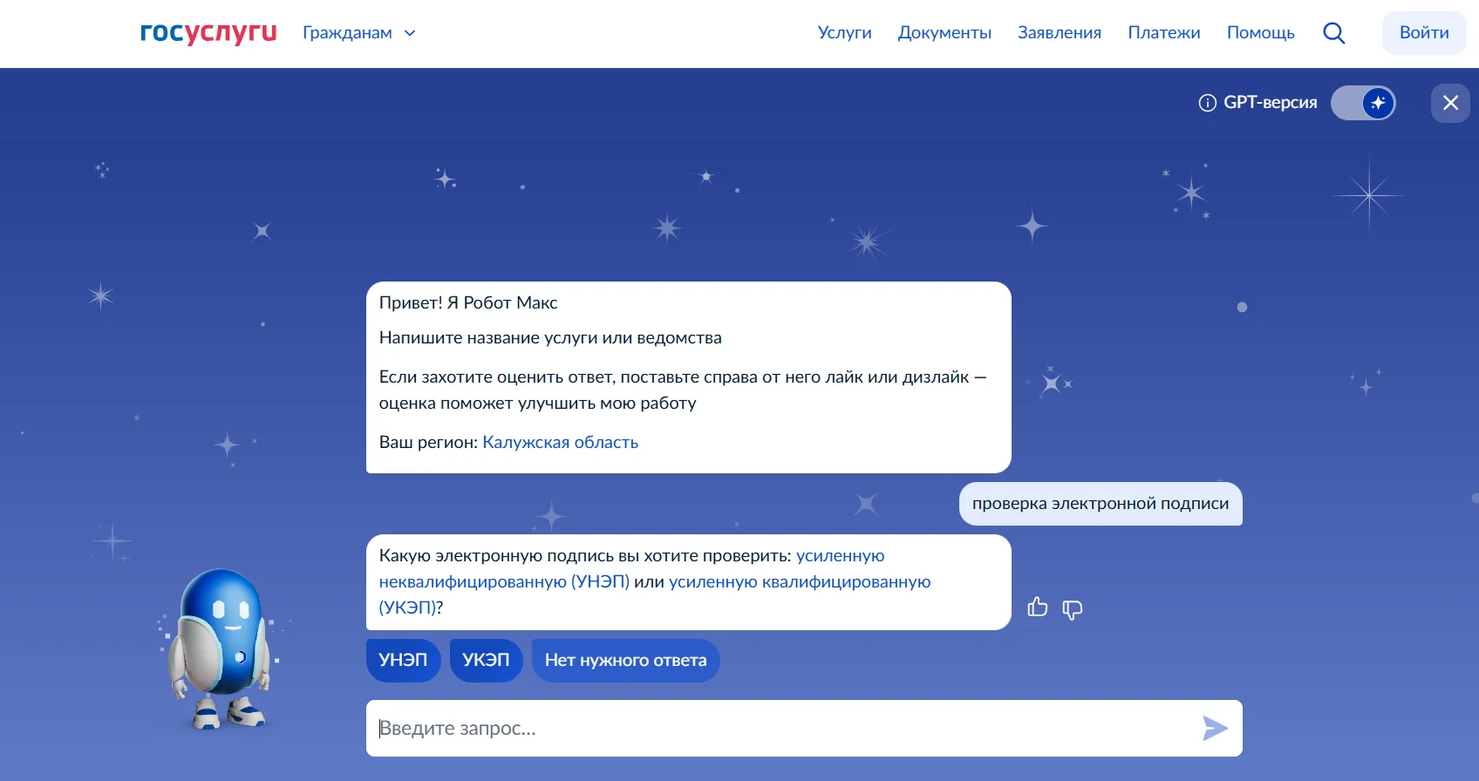Open the Помощь menu item

click(x=1260, y=33)
